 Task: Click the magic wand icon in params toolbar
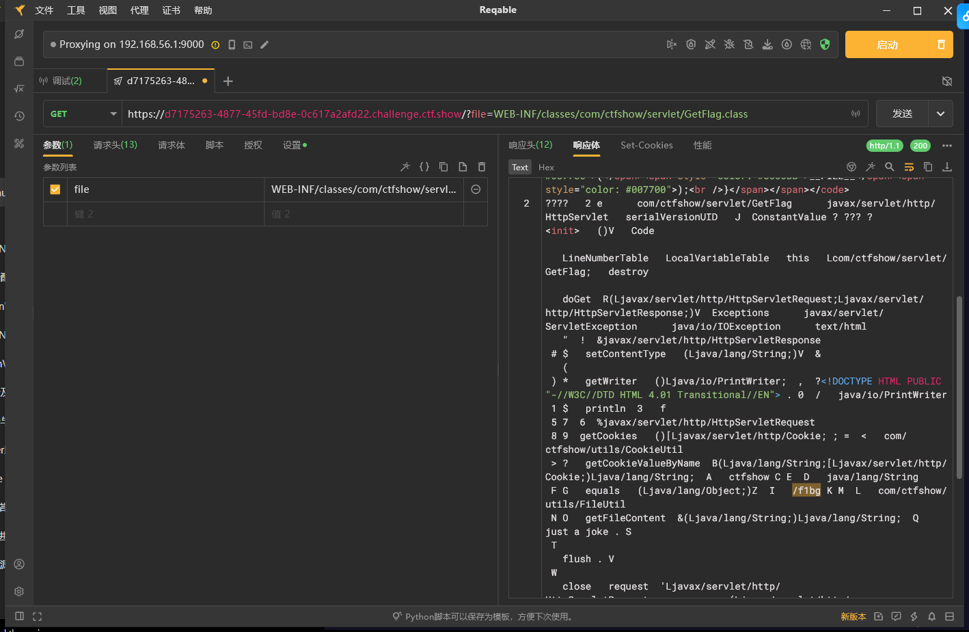pos(405,166)
